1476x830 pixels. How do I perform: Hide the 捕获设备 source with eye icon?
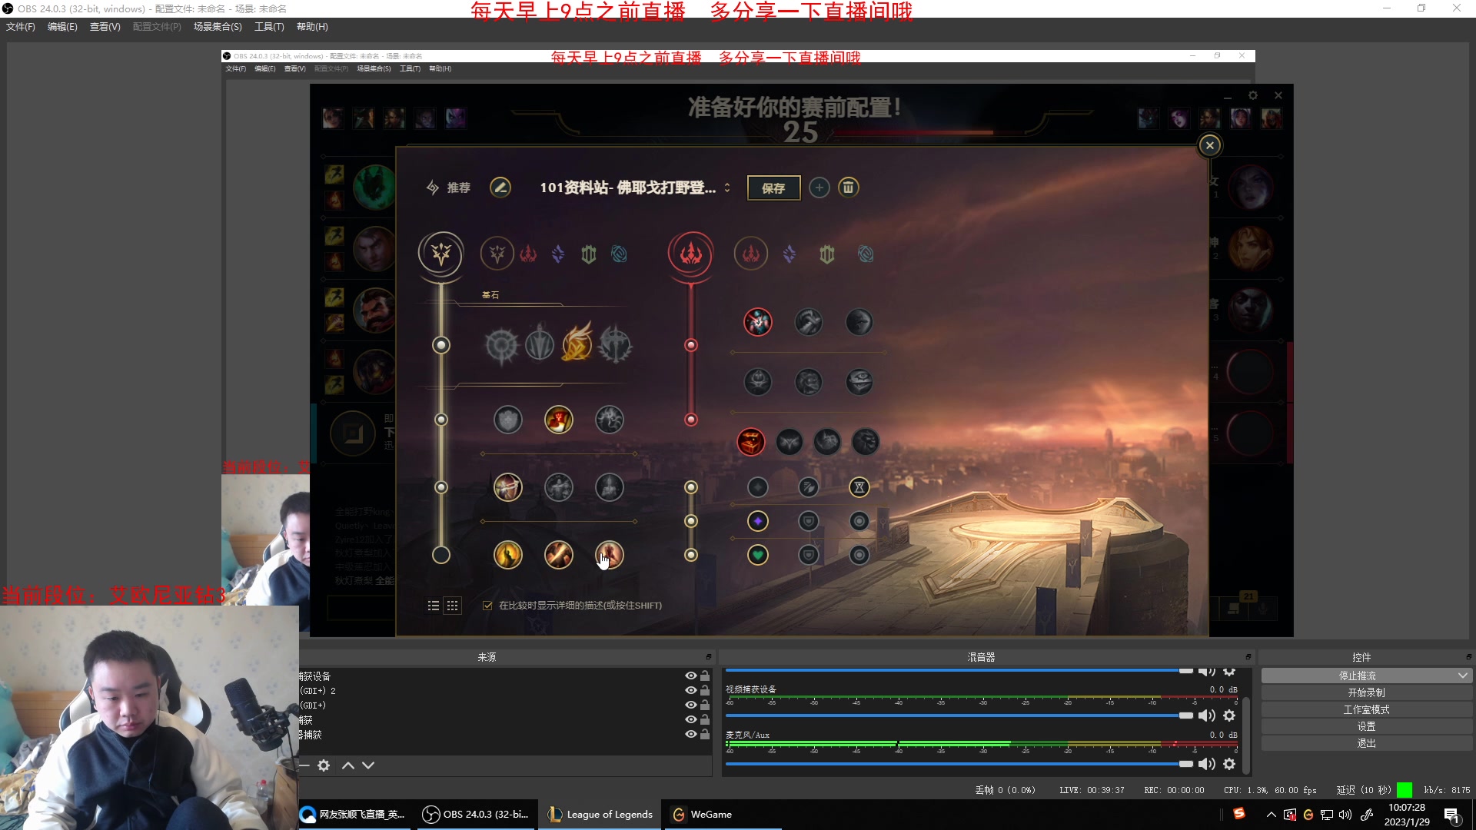pyautogui.click(x=691, y=676)
